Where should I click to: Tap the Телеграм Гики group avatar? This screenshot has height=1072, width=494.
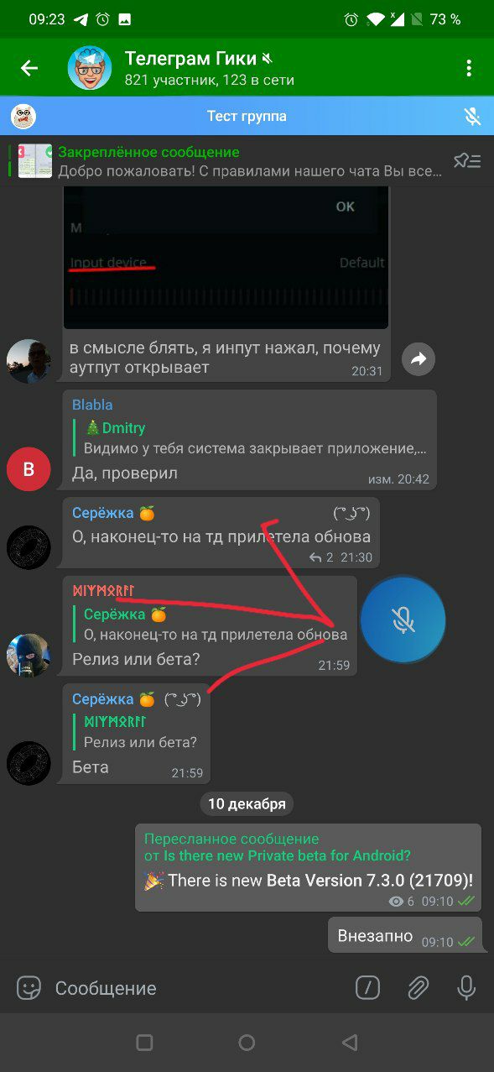90,68
